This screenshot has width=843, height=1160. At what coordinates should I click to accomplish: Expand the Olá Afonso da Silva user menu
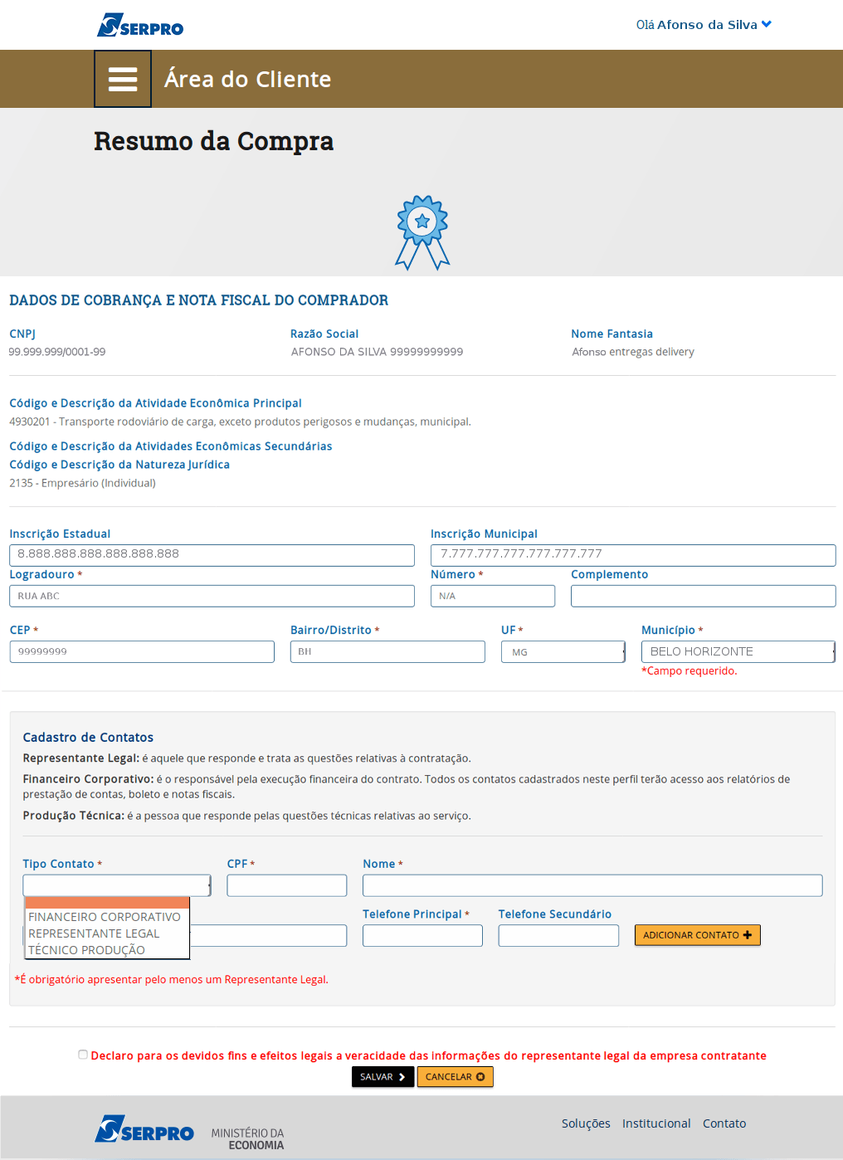tap(703, 25)
